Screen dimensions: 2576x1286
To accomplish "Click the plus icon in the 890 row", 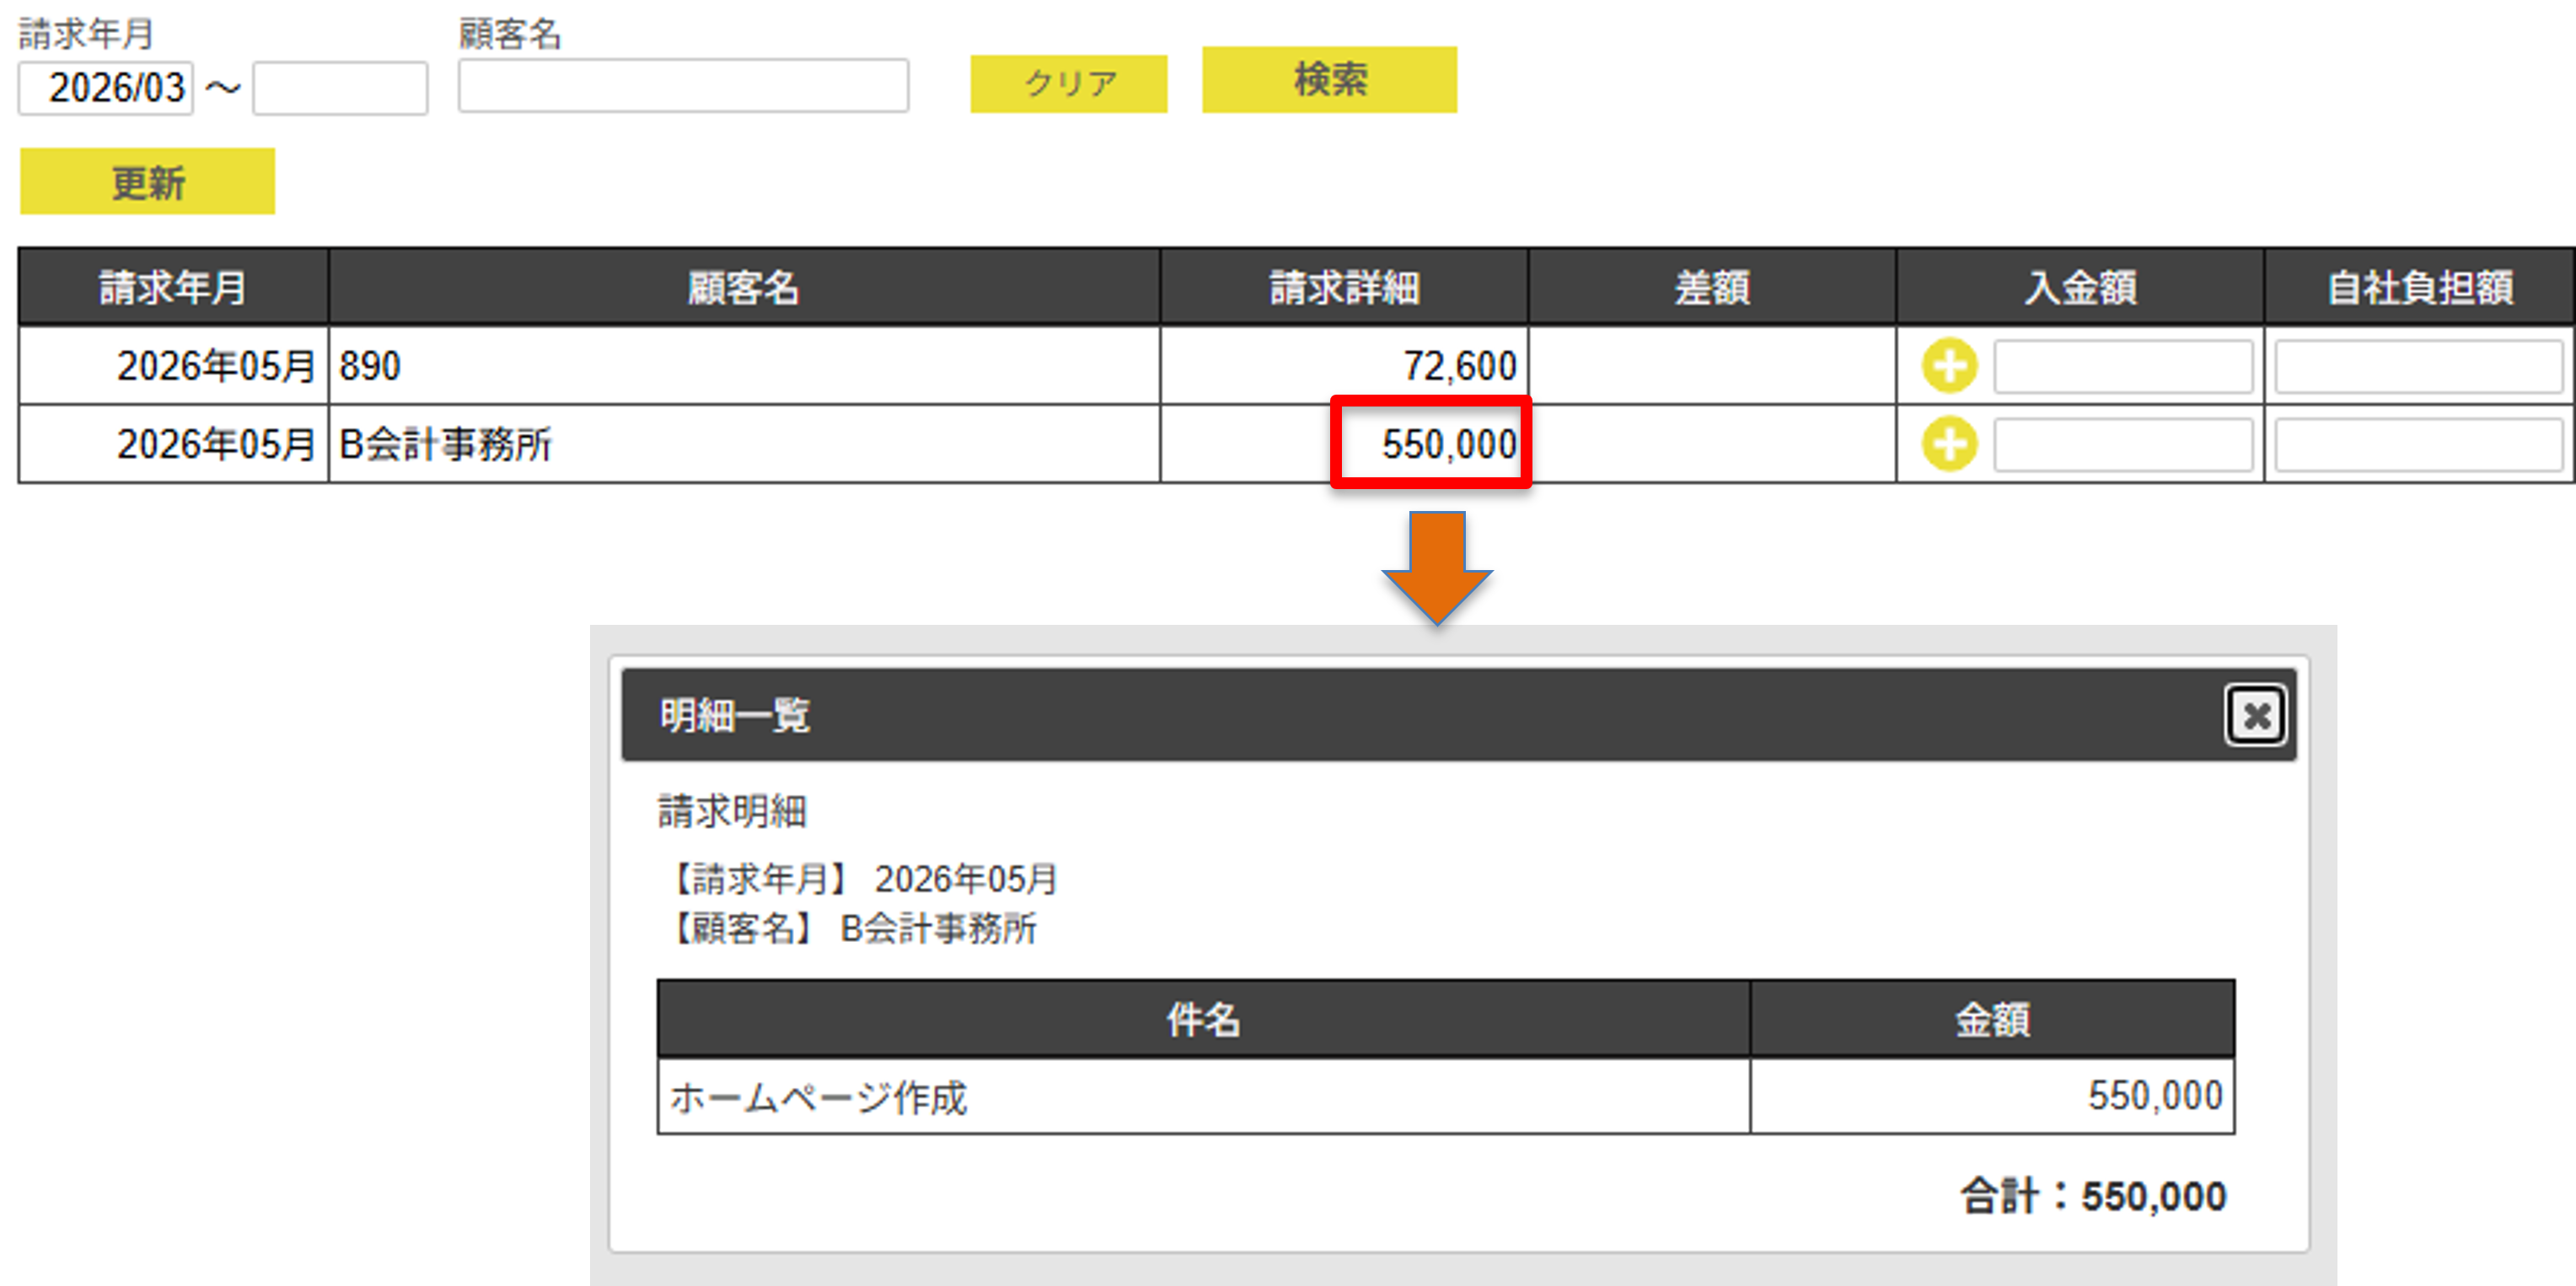I will (1949, 365).
